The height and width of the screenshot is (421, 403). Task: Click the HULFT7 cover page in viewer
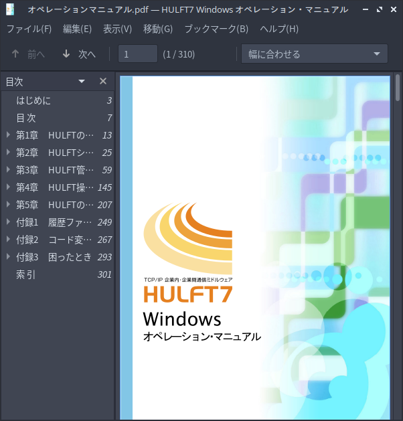pyautogui.click(x=255, y=248)
